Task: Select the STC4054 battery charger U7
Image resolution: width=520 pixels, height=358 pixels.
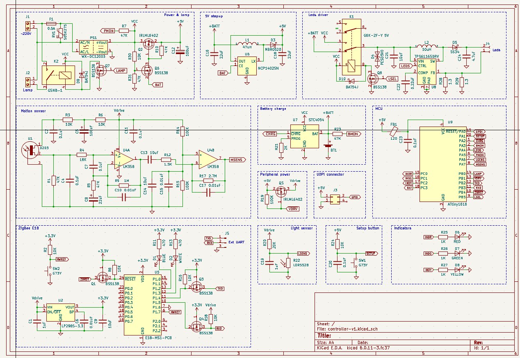Action: [304, 136]
